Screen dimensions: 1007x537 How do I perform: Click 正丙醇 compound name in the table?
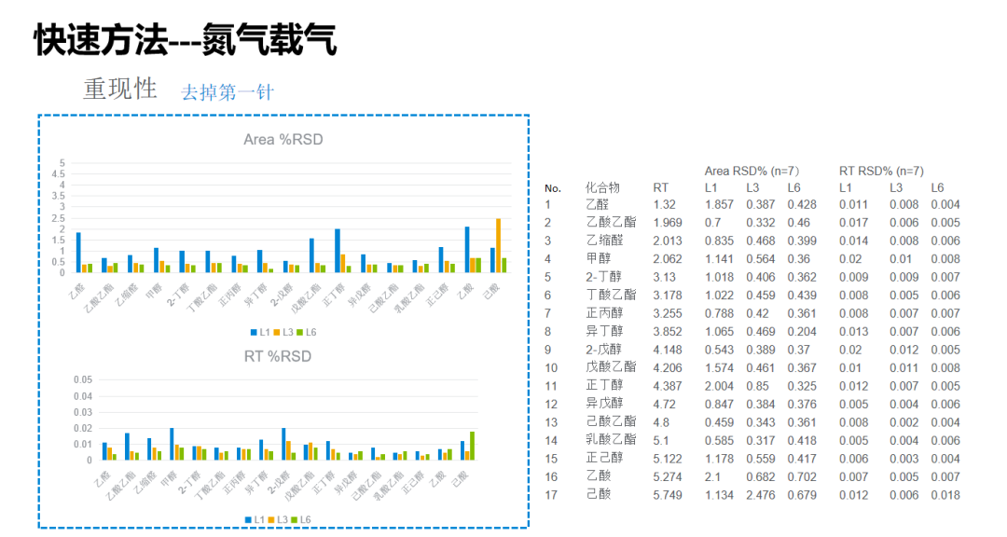coord(604,313)
